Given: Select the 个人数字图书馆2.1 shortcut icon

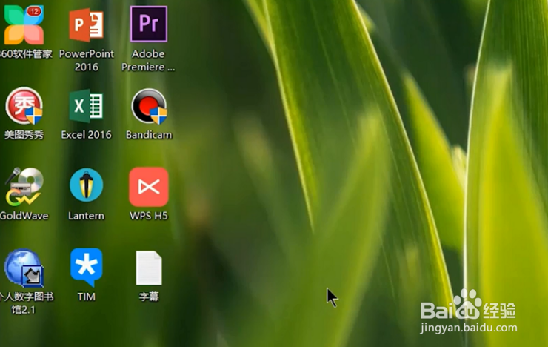Looking at the screenshot, I should coord(24,268).
